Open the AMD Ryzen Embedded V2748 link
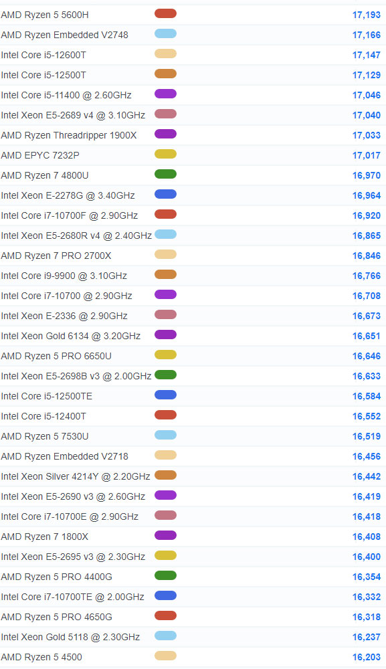The image size is (386, 669). point(64,35)
